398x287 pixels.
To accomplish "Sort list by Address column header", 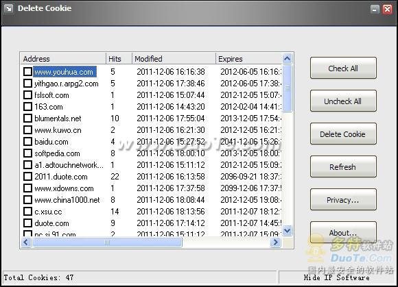I will pos(63,59).
